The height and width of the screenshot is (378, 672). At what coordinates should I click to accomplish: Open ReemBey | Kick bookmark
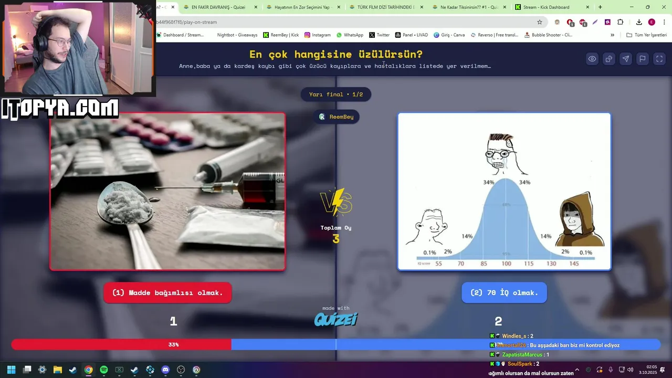tap(281, 35)
